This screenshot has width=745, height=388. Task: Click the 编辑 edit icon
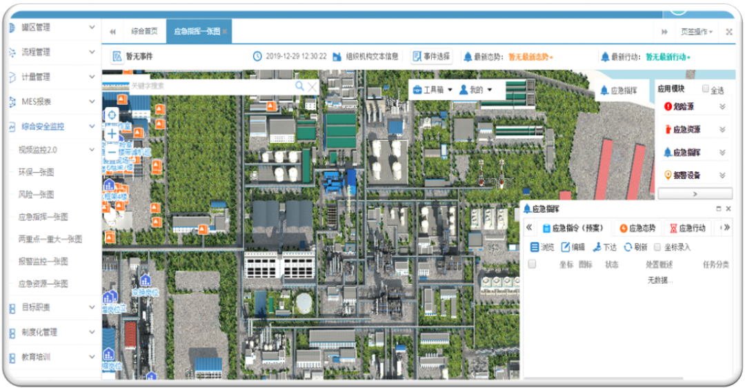[x=566, y=247]
